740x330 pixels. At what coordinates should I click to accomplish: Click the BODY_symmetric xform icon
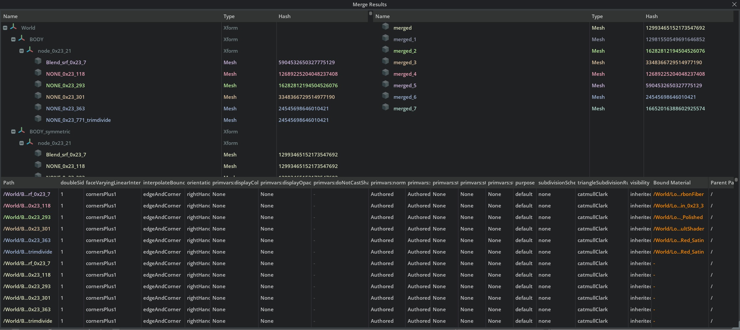(x=22, y=131)
